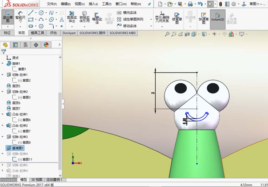This screenshot has height=187, width=268.
Task: Toggle the Select cursor tool
Action: tap(210, 4)
